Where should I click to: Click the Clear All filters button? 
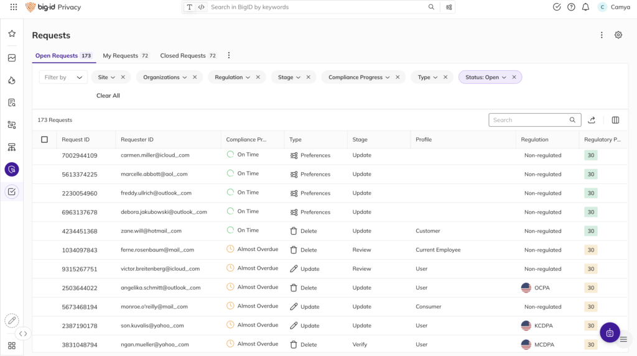tap(108, 96)
